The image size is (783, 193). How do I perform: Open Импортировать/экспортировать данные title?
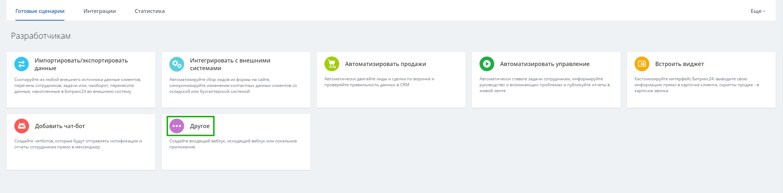[x=81, y=64]
